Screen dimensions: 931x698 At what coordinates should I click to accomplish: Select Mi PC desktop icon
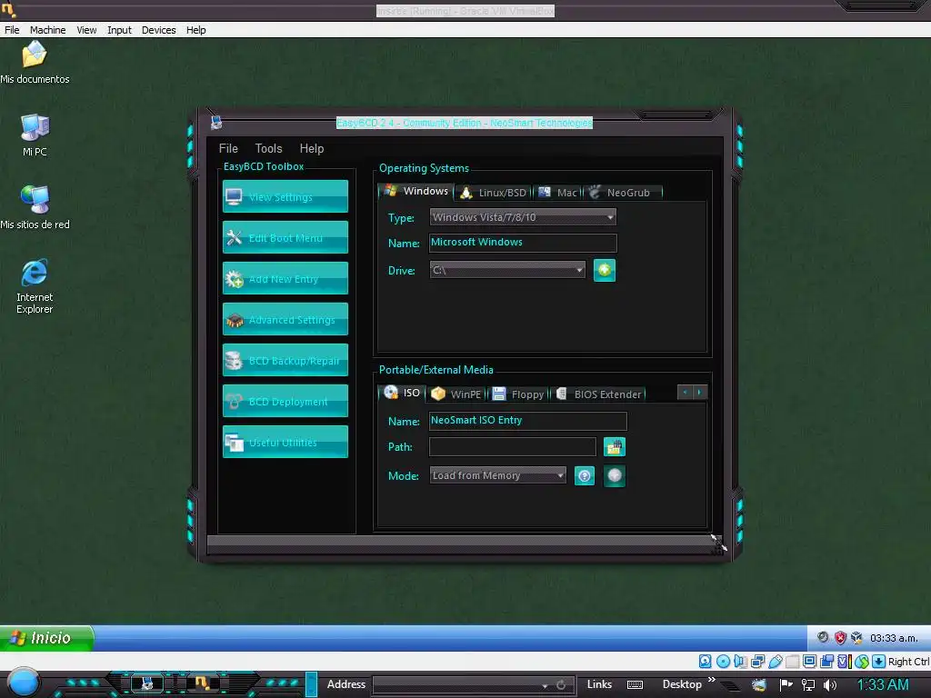pyautogui.click(x=35, y=135)
